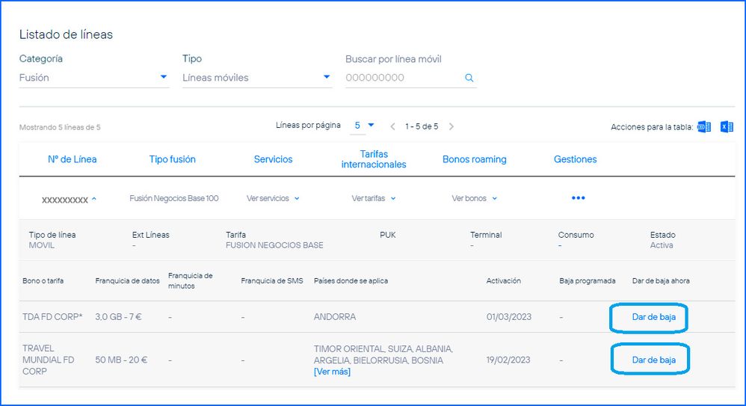Click the Excel export icon

pos(726,126)
